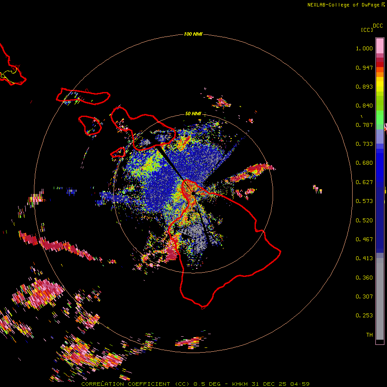
Task: Click the 0.893 scale label
Action: point(364,86)
